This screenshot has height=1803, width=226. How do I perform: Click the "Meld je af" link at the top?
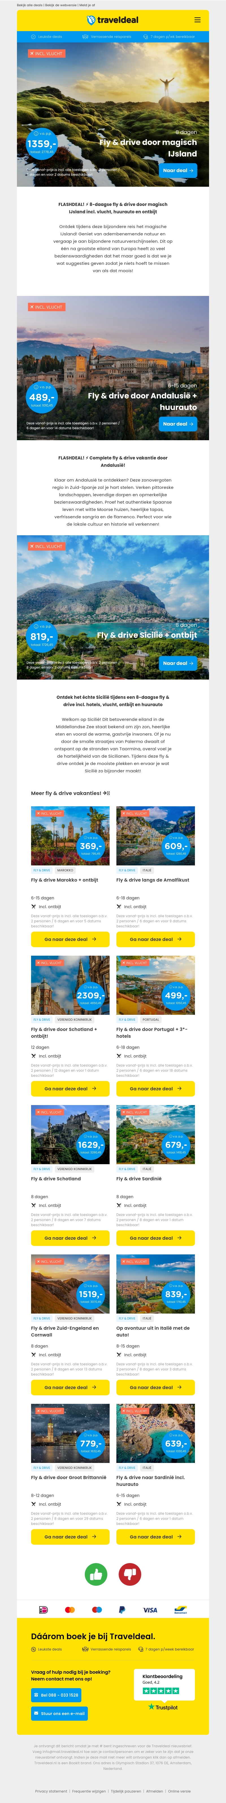tap(88, 5)
